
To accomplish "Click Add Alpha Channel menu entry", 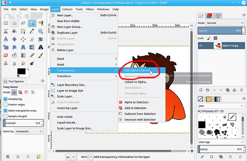I will 142,70.
